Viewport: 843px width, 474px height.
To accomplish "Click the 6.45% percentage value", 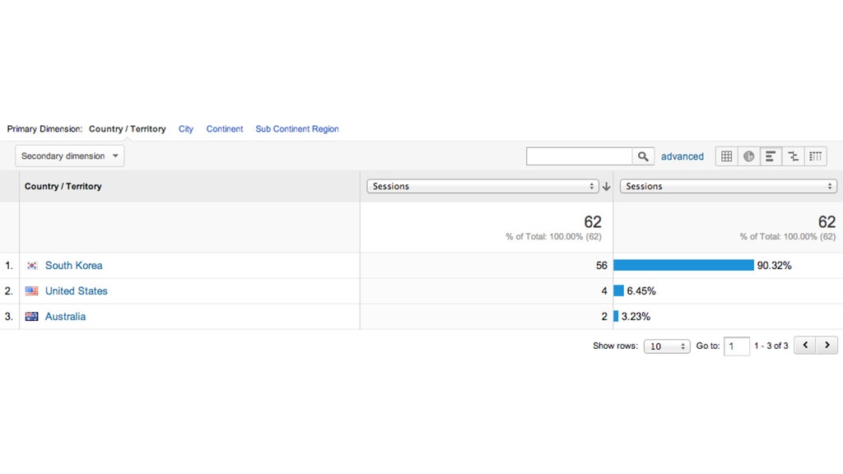I will [x=641, y=290].
